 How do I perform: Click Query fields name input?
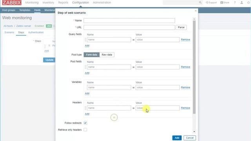(x=109, y=40)
